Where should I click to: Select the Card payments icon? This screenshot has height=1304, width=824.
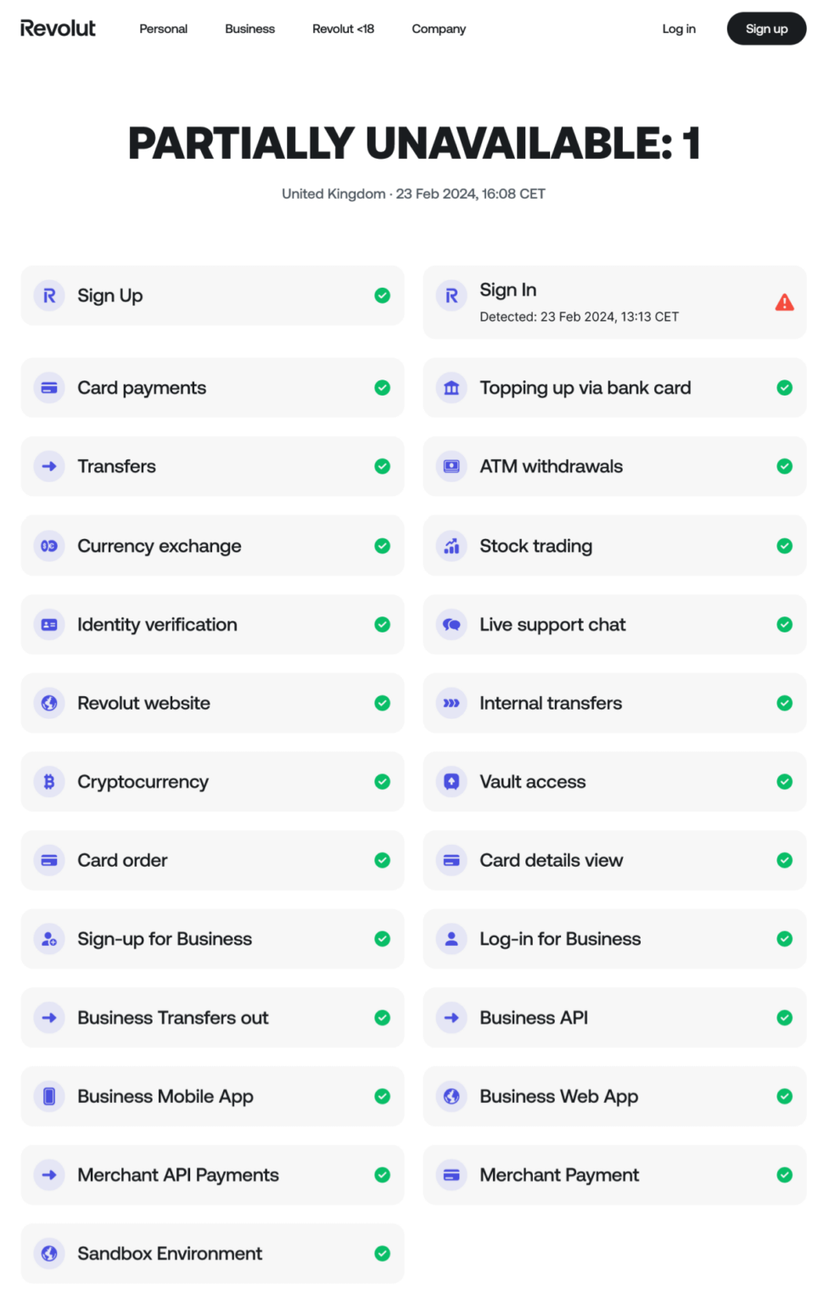click(x=49, y=387)
